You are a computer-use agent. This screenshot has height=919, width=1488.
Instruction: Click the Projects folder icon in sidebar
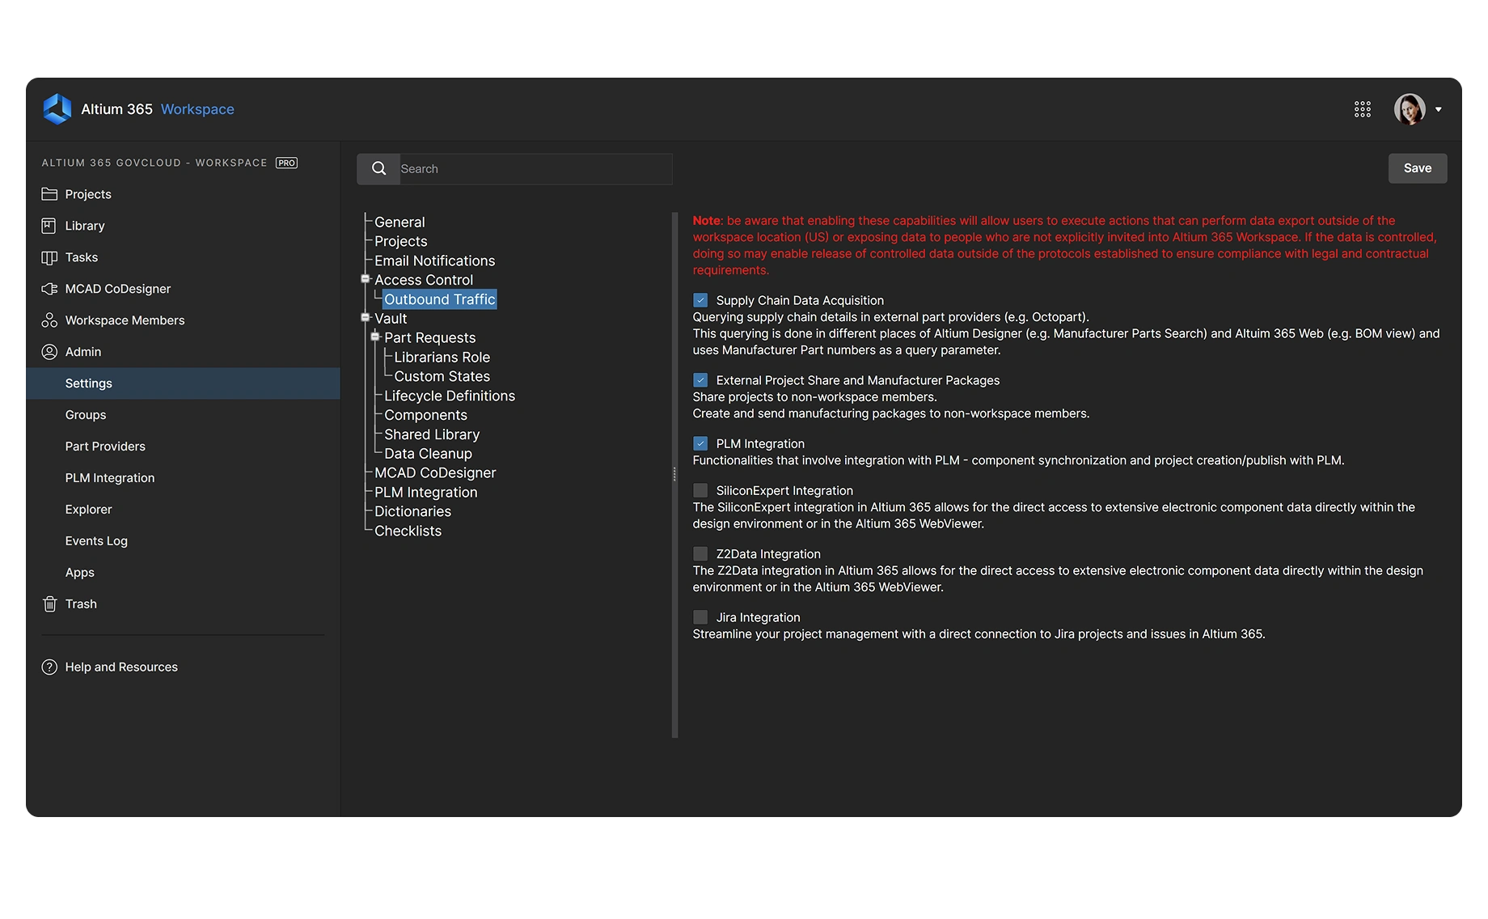click(x=49, y=194)
